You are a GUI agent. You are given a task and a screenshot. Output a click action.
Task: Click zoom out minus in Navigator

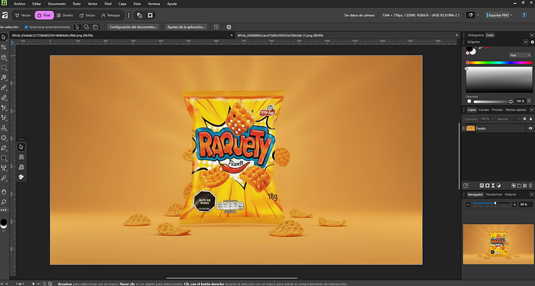[x=468, y=205]
